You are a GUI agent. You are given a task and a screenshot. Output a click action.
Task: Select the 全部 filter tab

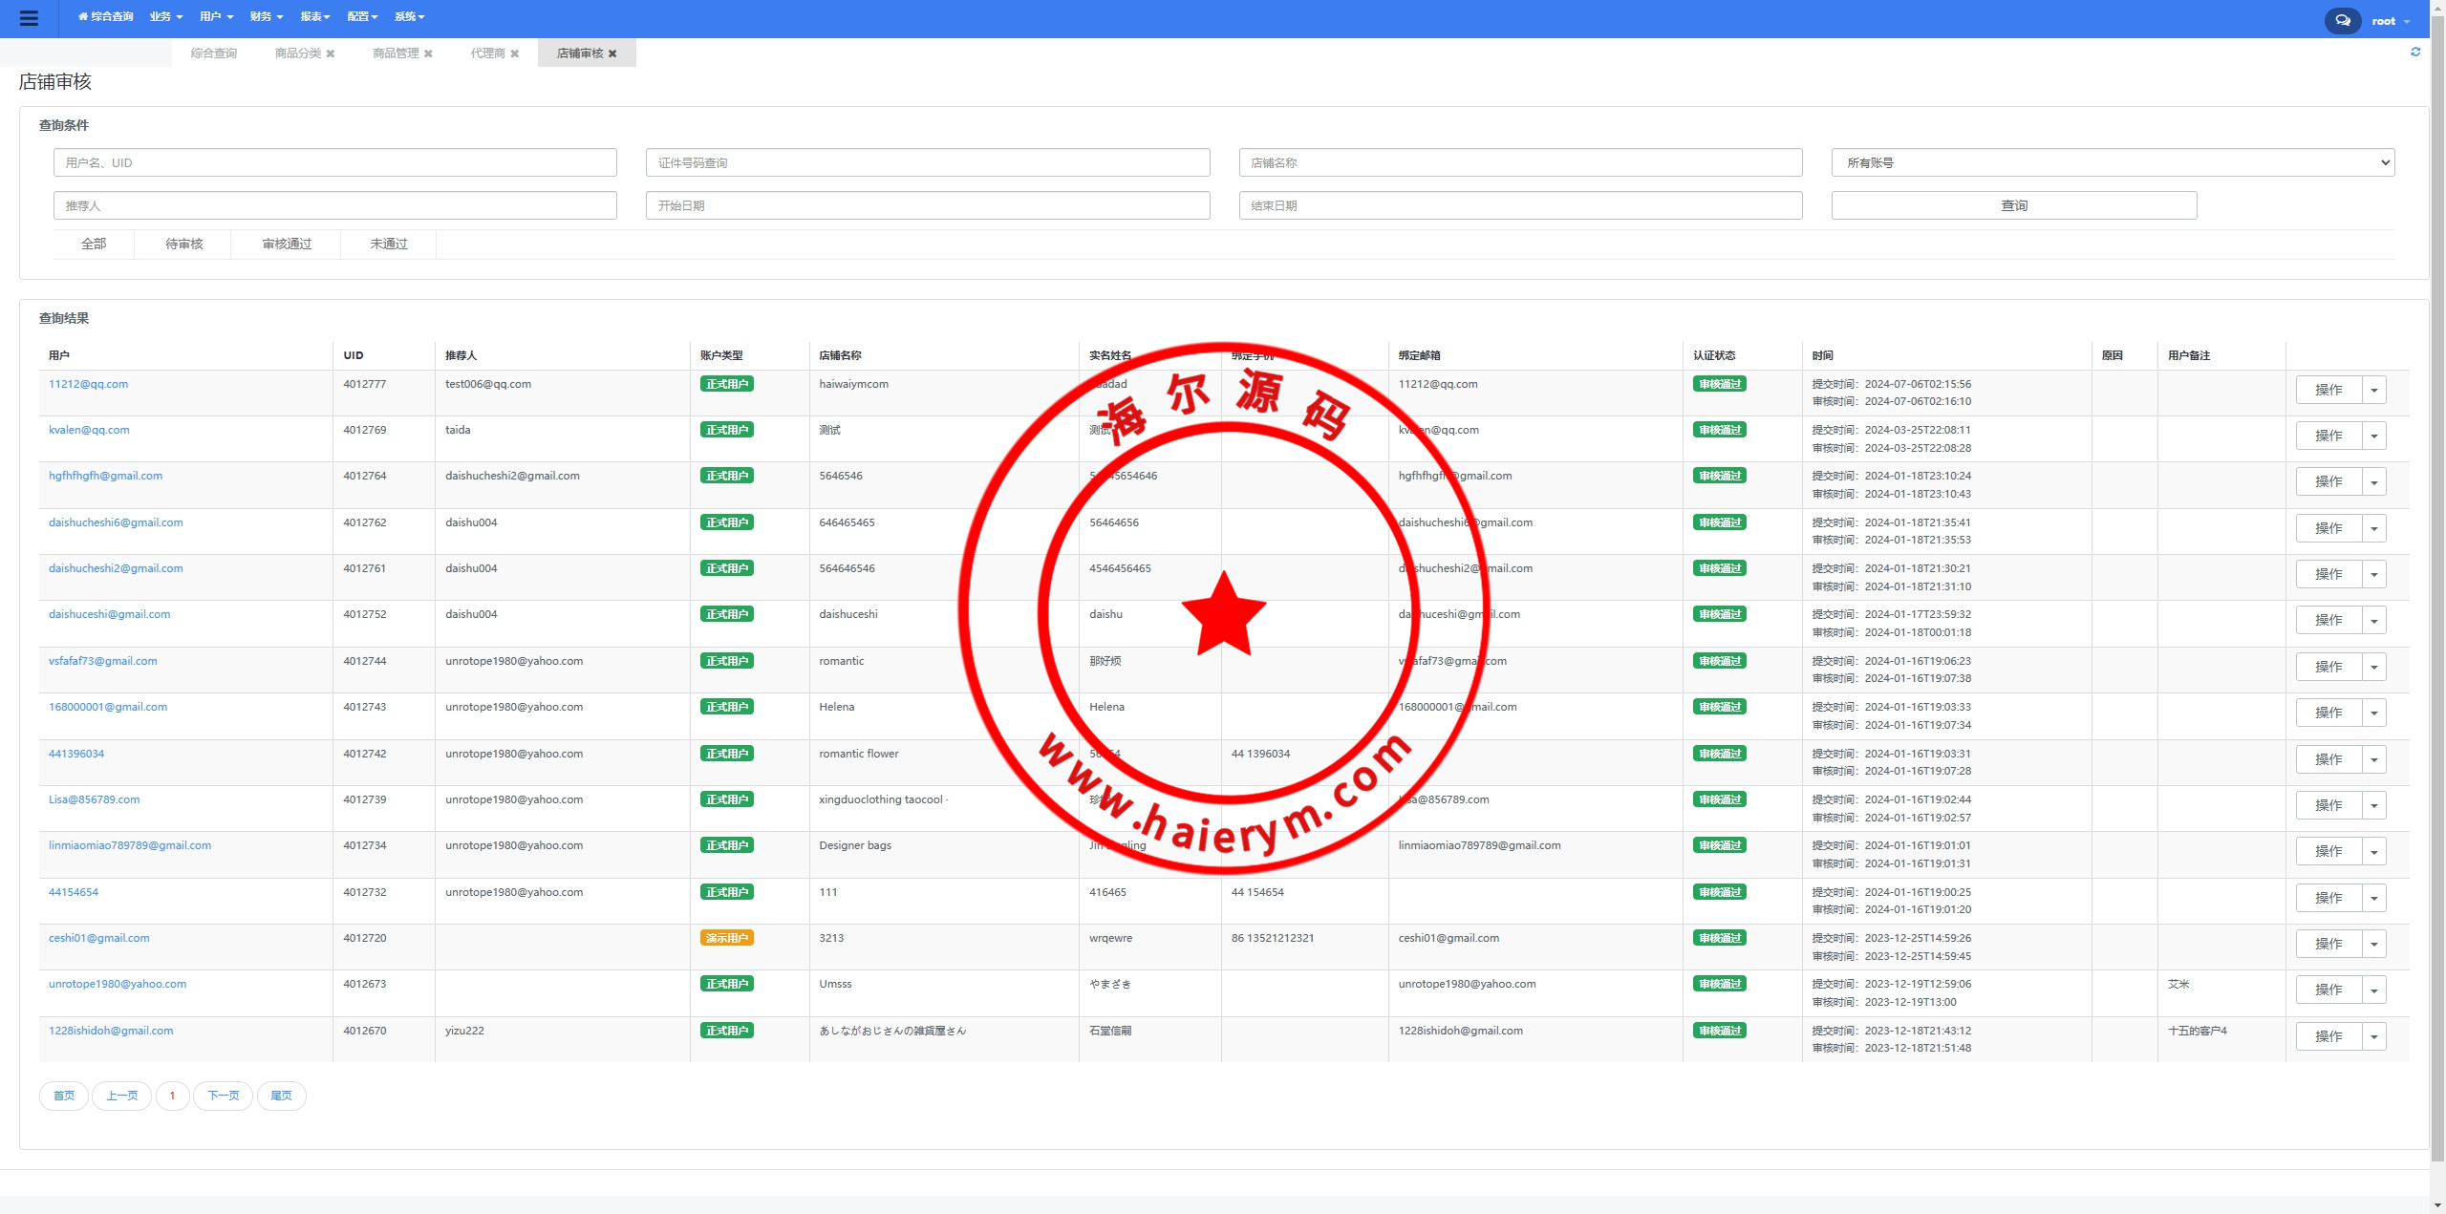pyautogui.click(x=94, y=245)
